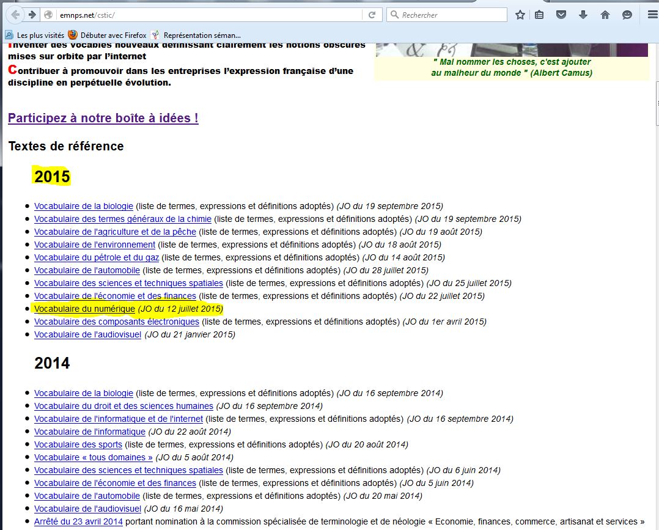Open highlighted 'Vocabulaire du numérique' link

coord(84,309)
